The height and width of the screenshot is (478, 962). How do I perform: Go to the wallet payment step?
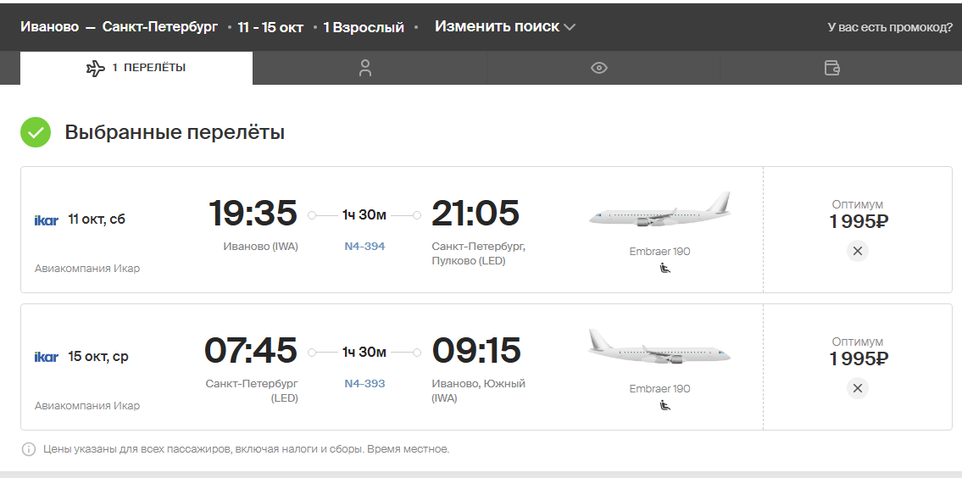pos(832,68)
